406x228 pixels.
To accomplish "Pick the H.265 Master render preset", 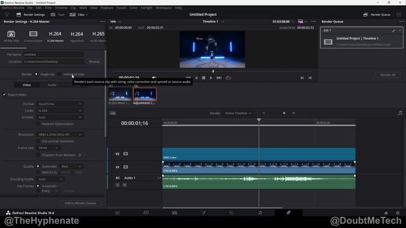I will pyautogui.click(x=98, y=37).
